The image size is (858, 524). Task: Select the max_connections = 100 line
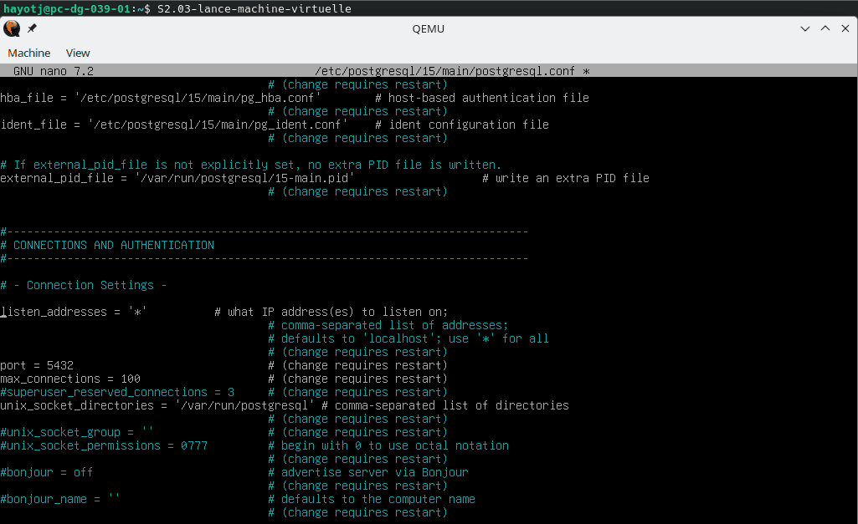[x=69, y=378]
